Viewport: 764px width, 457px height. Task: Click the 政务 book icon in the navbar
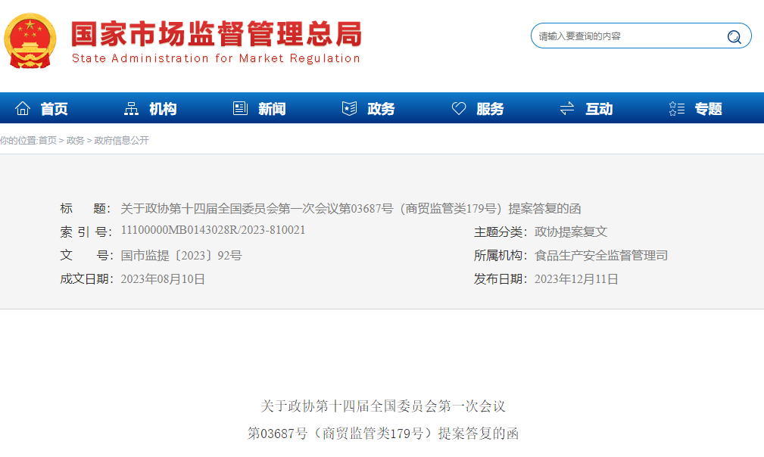tap(348, 107)
